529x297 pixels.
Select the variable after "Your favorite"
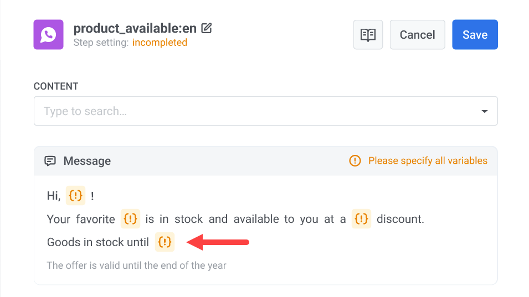pyautogui.click(x=130, y=219)
